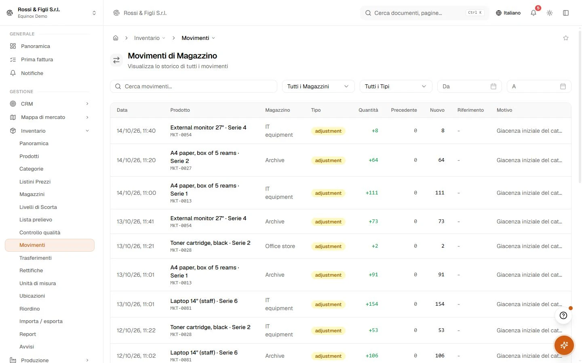Toggle the light/dark theme sun icon
The width and height of the screenshot is (582, 363).
click(550, 13)
